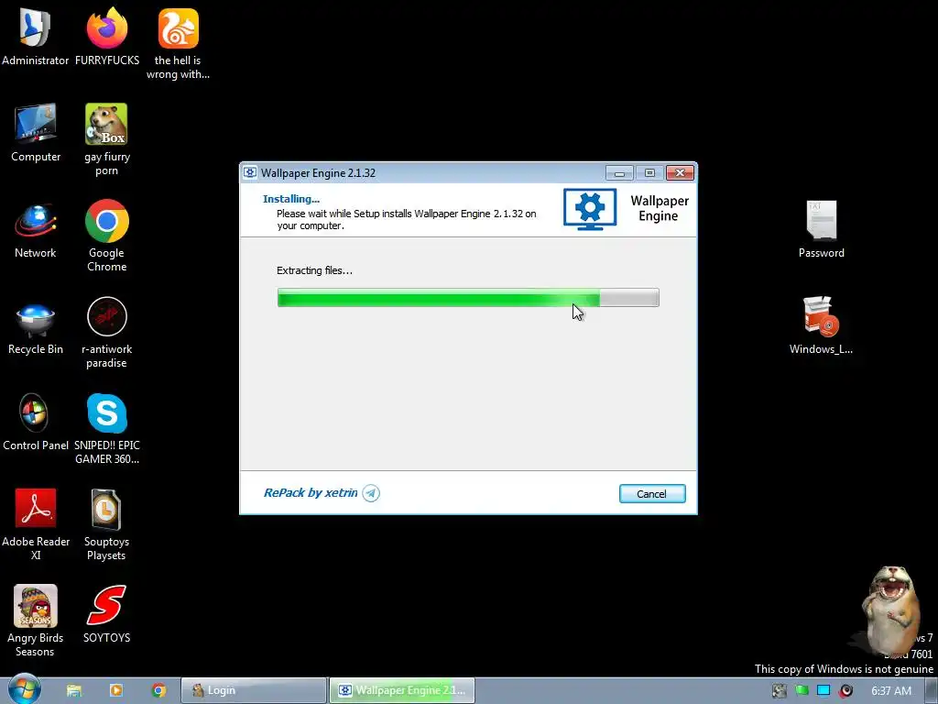Open the RePack by xetrin link
The height and width of the screenshot is (704, 938).
[311, 492]
